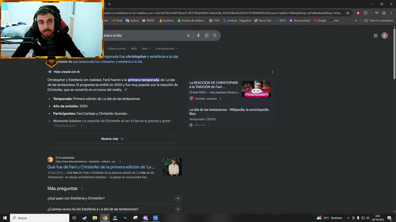Open a new browser tab
The image size is (396, 222).
[x=109, y=4]
